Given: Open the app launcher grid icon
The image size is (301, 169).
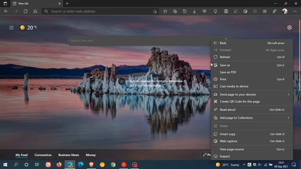Looking at the screenshot, I should click(x=11, y=28).
